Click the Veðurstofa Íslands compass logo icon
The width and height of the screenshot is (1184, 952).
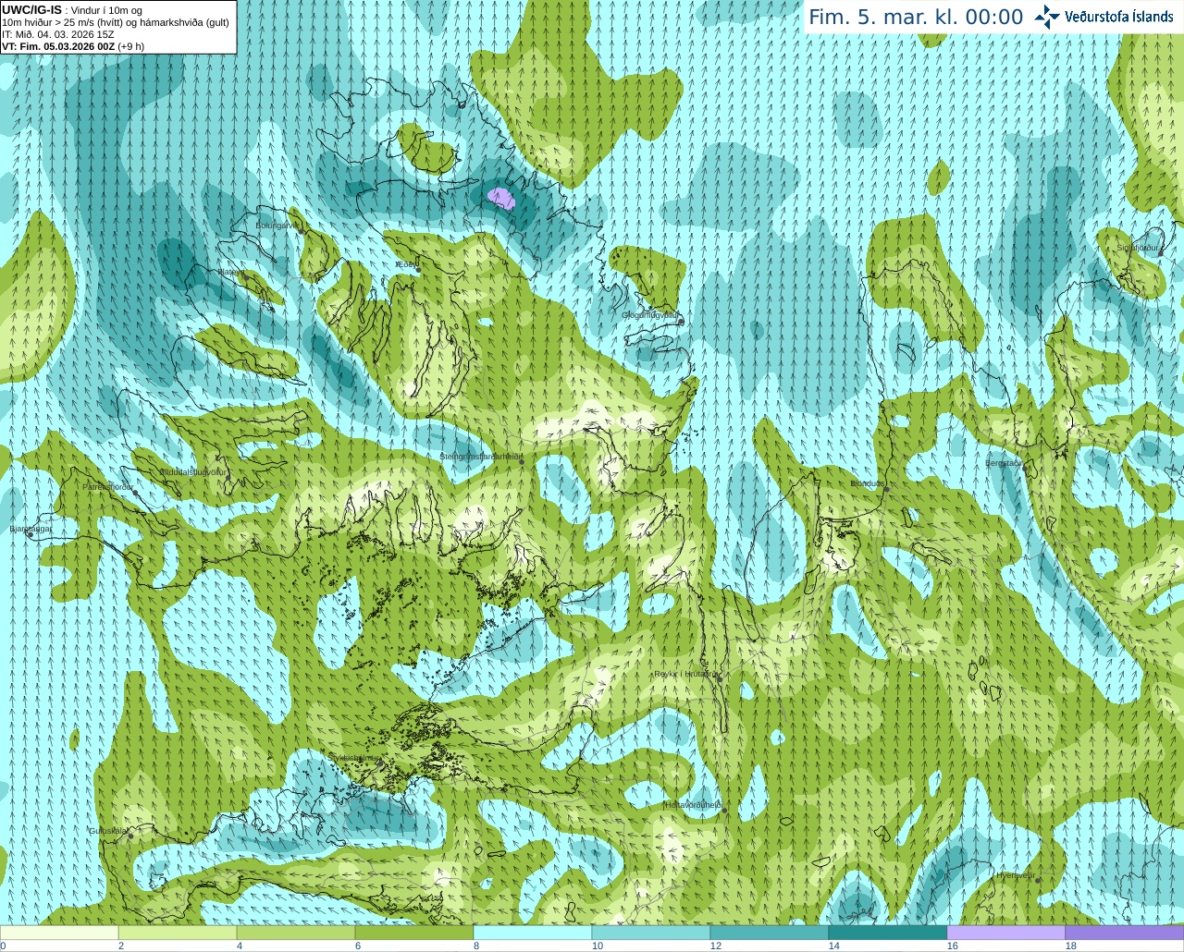1047,17
